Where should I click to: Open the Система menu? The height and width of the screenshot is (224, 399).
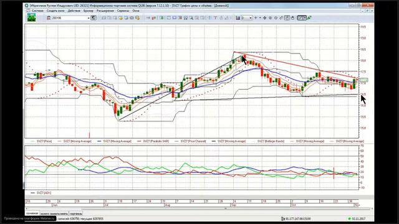(x=37, y=11)
